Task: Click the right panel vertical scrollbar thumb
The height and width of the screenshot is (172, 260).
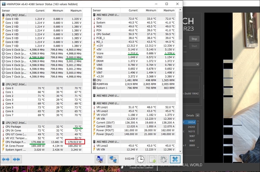Action: pos(180,26)
